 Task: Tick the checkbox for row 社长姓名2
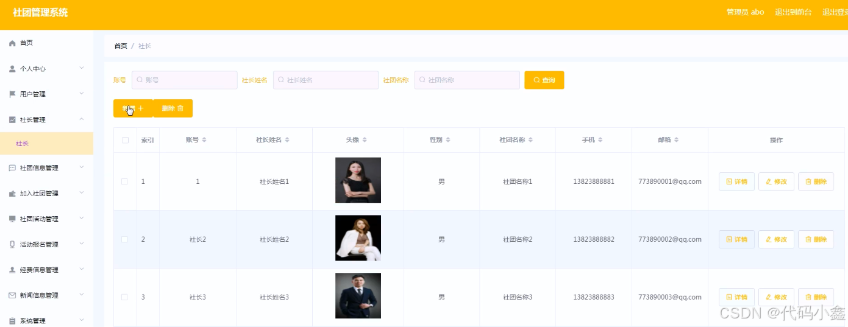pos(125,239)
